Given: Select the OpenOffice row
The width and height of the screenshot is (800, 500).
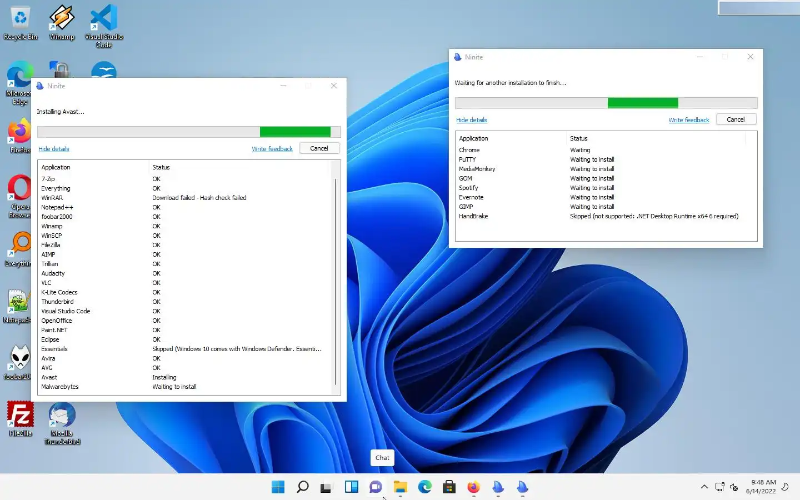Looking at the screenshot, I should coord(184,321).
